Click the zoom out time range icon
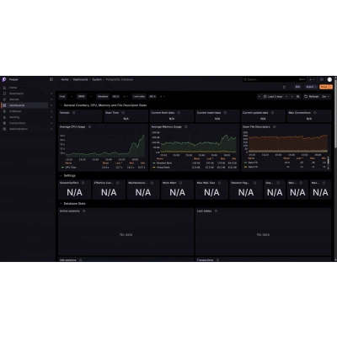This screenshot has width=337, height=337. tap(298, 96)
